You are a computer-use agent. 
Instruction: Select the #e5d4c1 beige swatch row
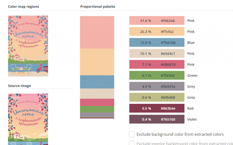157,54
